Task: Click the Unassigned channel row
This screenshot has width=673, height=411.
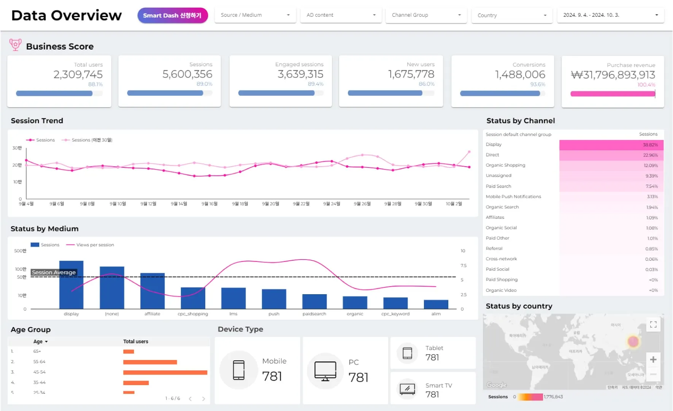Action: tap(573, 176)
